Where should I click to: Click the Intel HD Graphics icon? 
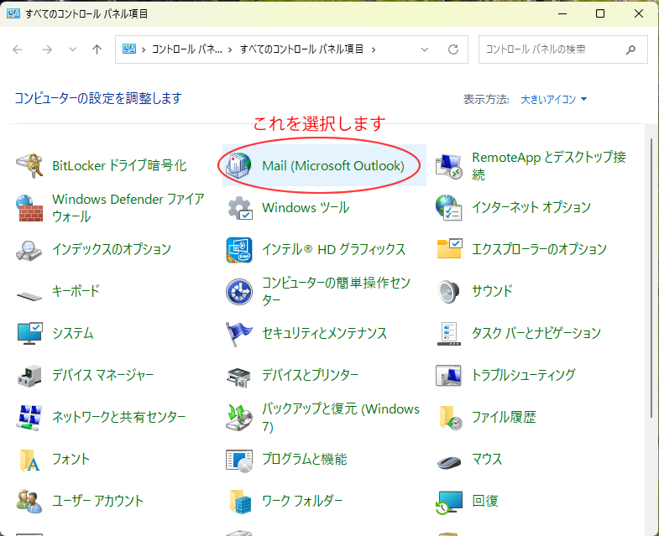click(240, 249)
